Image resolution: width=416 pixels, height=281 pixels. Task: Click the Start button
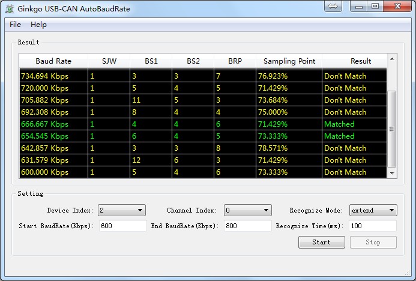point(322,242)
